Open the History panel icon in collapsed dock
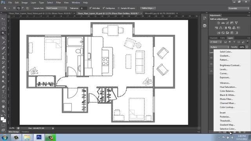Image resolution: width=251 pixels, height=141 pixels. [x=205, y=18]
